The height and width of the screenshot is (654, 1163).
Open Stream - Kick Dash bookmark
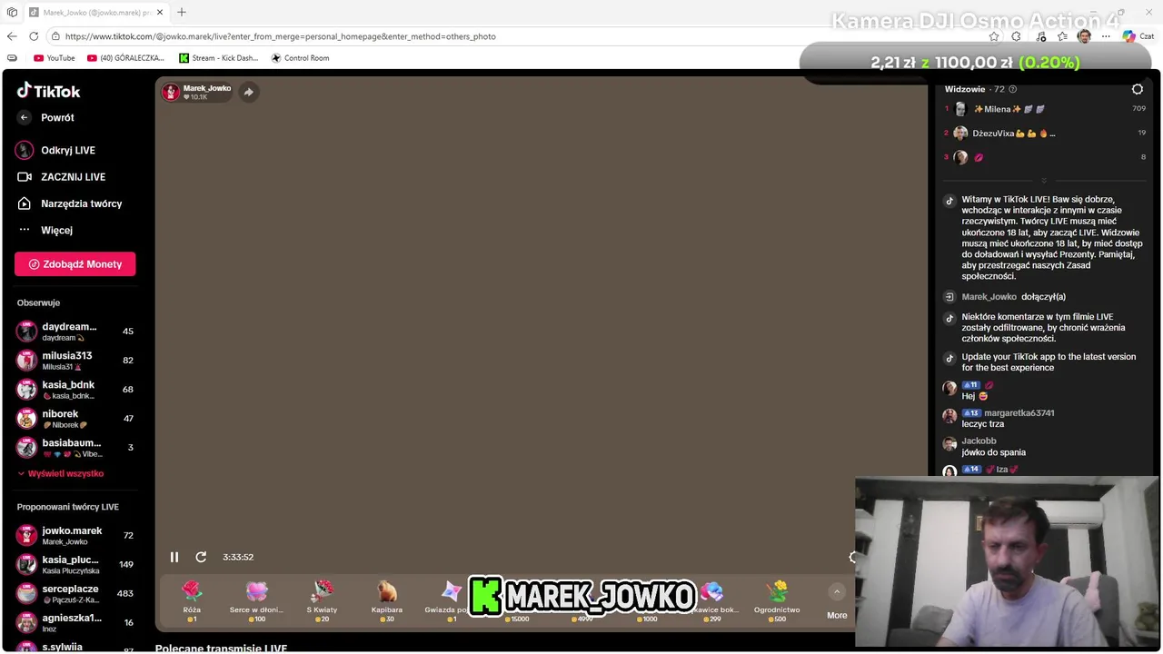pyautogui.click(x=219, y=58)
